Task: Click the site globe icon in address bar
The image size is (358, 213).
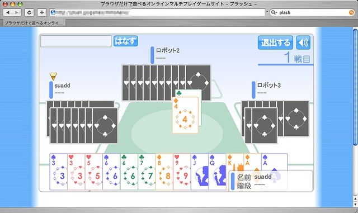Action: pos(53,12)
